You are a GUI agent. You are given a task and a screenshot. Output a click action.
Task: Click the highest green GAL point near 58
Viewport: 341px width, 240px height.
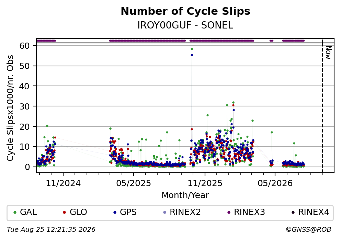[192, 49]
